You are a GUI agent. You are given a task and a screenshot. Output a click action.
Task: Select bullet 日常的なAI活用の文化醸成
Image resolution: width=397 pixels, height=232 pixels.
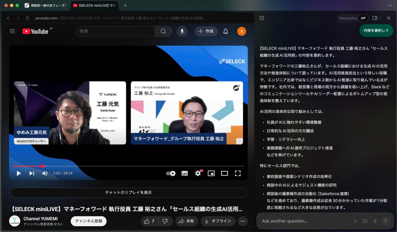tap(290, 131)
